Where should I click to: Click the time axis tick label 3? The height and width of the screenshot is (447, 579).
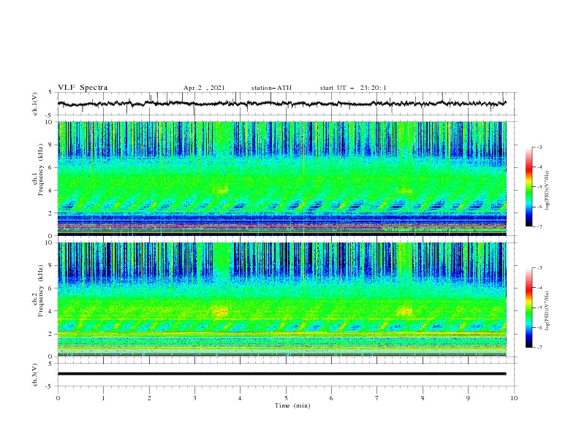pos(194,398)
